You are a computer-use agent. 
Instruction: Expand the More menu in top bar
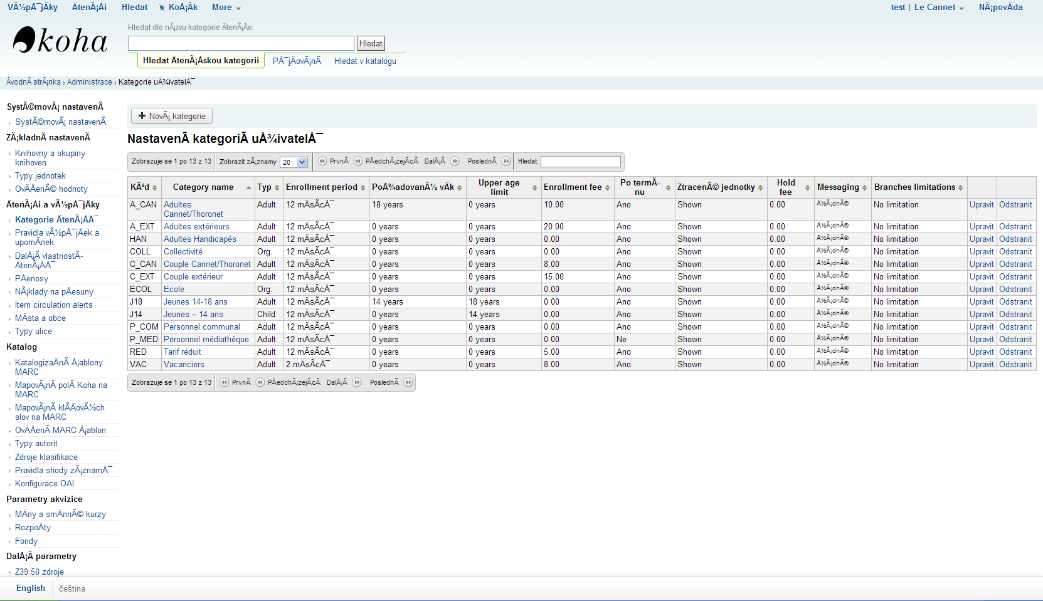coord(226,8)
